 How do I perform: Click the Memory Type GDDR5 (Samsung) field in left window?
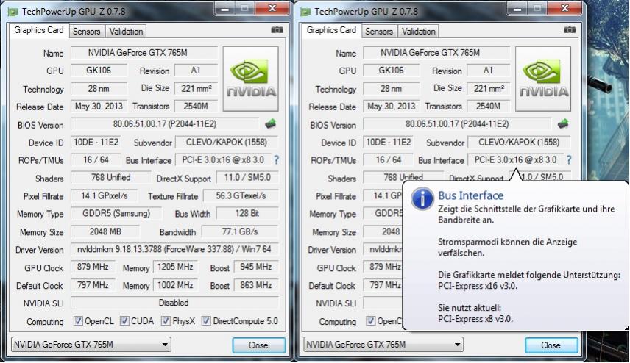116,213
